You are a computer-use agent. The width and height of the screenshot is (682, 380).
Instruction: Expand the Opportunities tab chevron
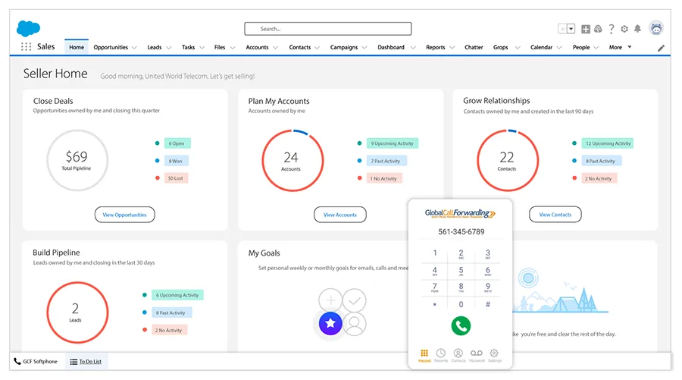[x=134, y=48]
